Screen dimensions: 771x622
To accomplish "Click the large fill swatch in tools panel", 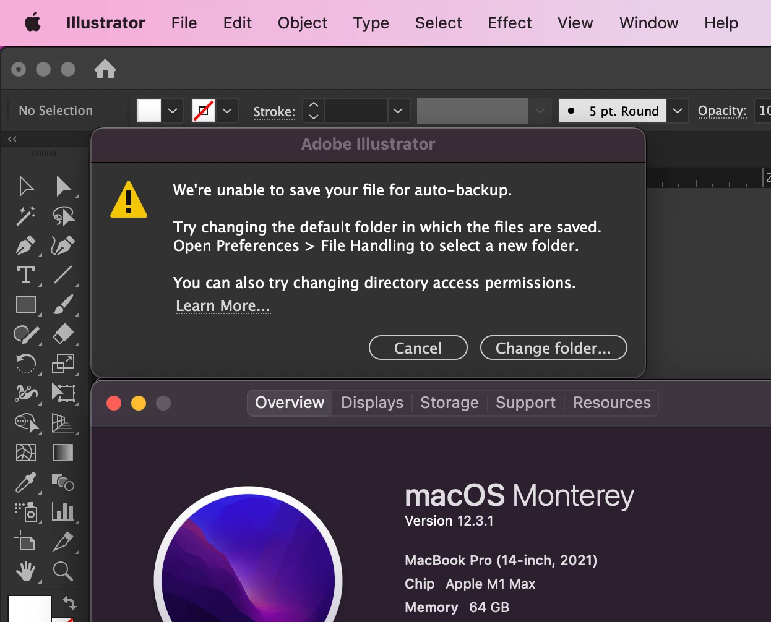I will (29, 608).
